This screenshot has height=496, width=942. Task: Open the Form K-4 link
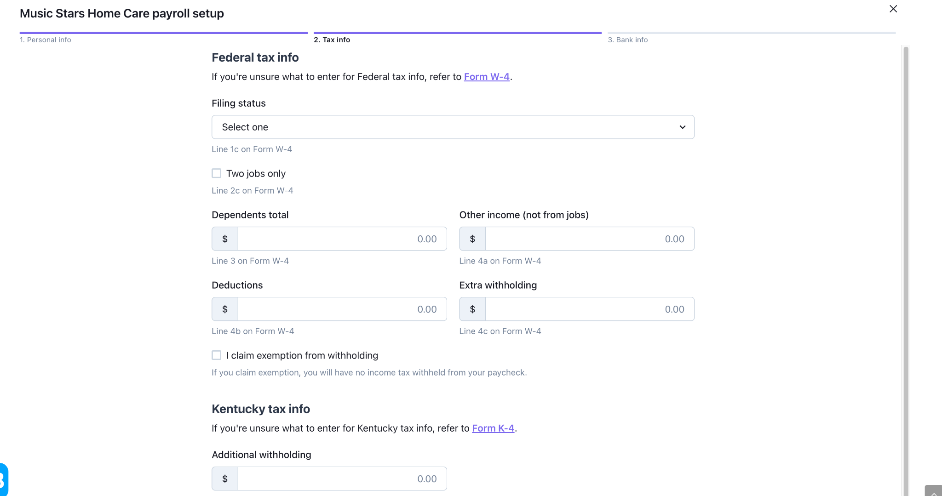(493, 428)
